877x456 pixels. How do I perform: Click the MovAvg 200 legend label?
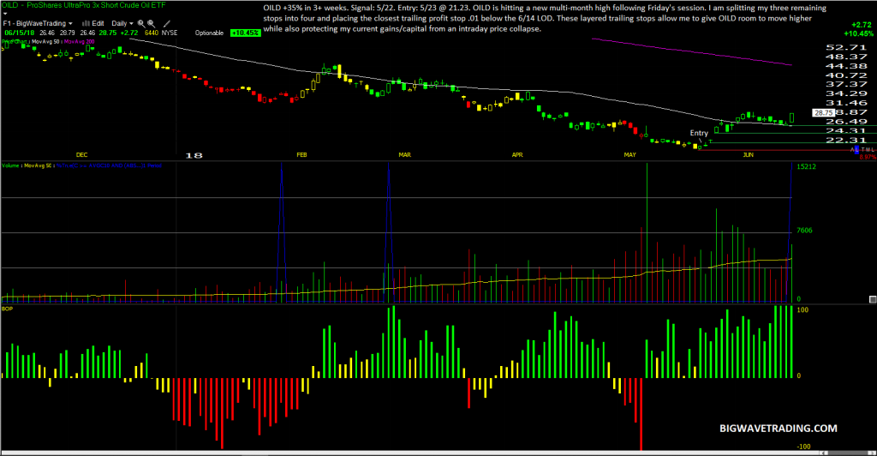(x=80, y=41)
